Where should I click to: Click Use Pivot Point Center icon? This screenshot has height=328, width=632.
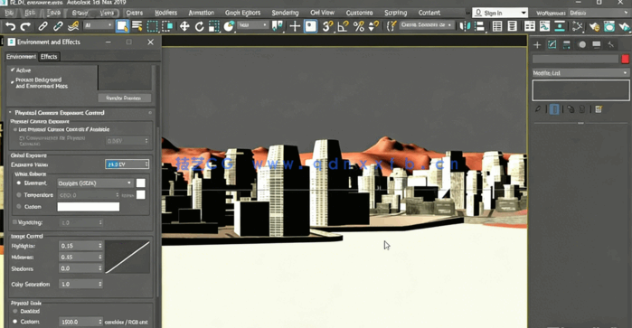click(x=277, y=26)
